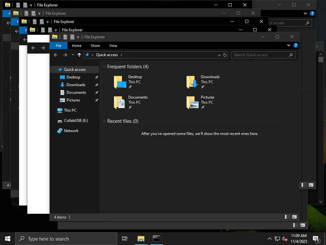Go back in front File Explorer
Screen dimensions: 326x245
click(56, 55)
